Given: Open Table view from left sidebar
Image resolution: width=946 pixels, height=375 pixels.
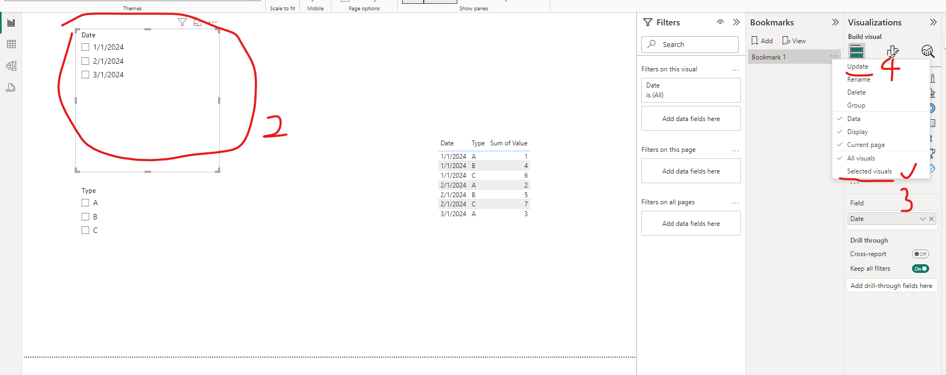Looking at the screenshot, I should (11, 44).
